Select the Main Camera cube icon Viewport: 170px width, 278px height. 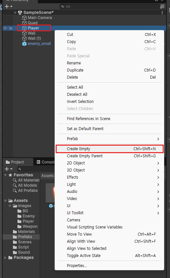click(24, 18)
